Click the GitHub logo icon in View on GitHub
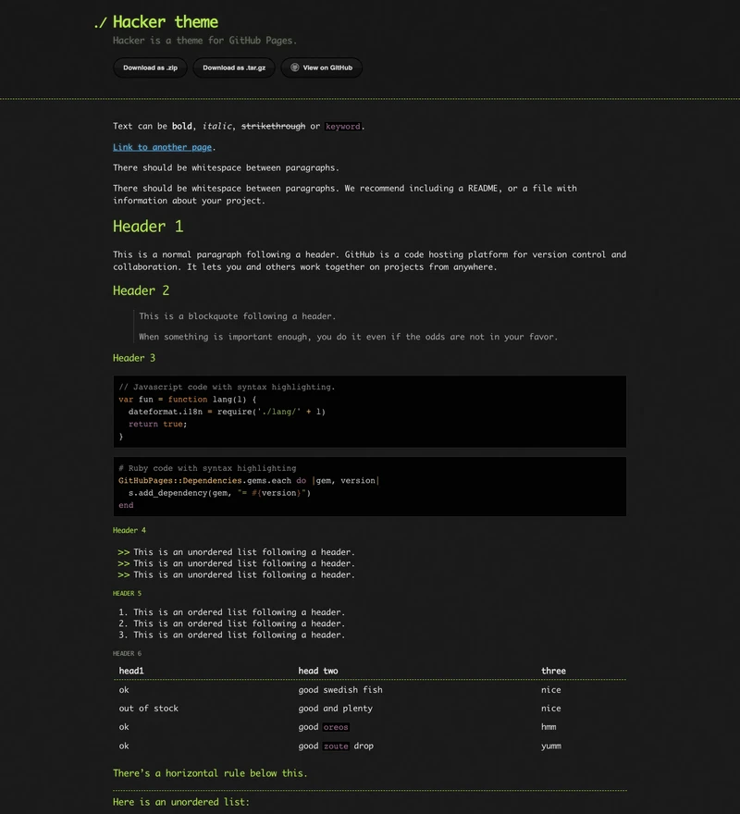This screenshot has width=740, height=814. pos(294,68)
